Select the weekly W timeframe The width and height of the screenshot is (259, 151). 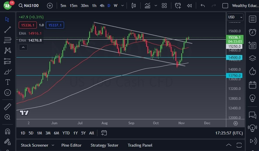click(116, 6)
